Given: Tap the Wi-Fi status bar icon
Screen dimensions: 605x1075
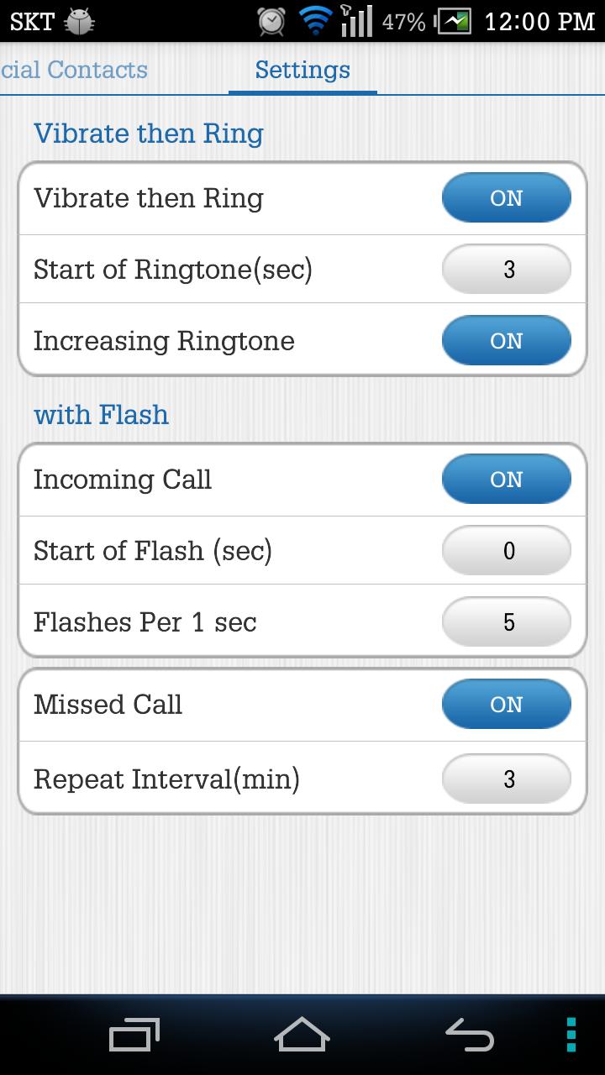Looking at the screenshot, I should [x=316, y=21].
